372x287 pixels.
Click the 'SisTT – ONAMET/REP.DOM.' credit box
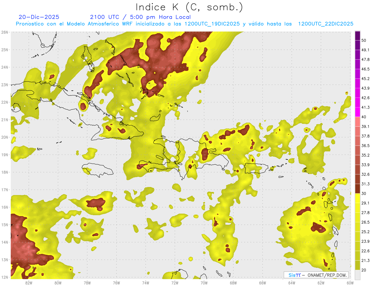pos(316,275)
